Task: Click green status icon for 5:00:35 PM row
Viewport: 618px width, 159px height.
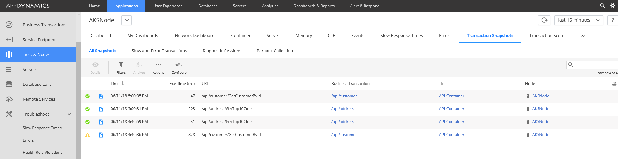Action: (x=87, y=96)
